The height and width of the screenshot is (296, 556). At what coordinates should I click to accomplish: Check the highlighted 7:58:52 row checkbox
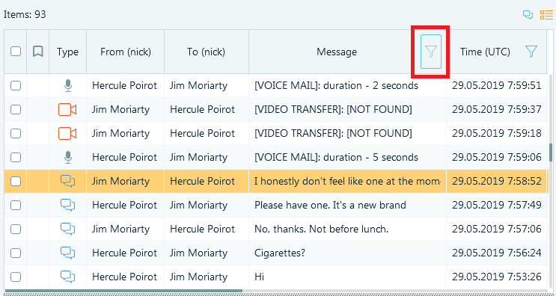pyautogui.click(x=16, y=182)
